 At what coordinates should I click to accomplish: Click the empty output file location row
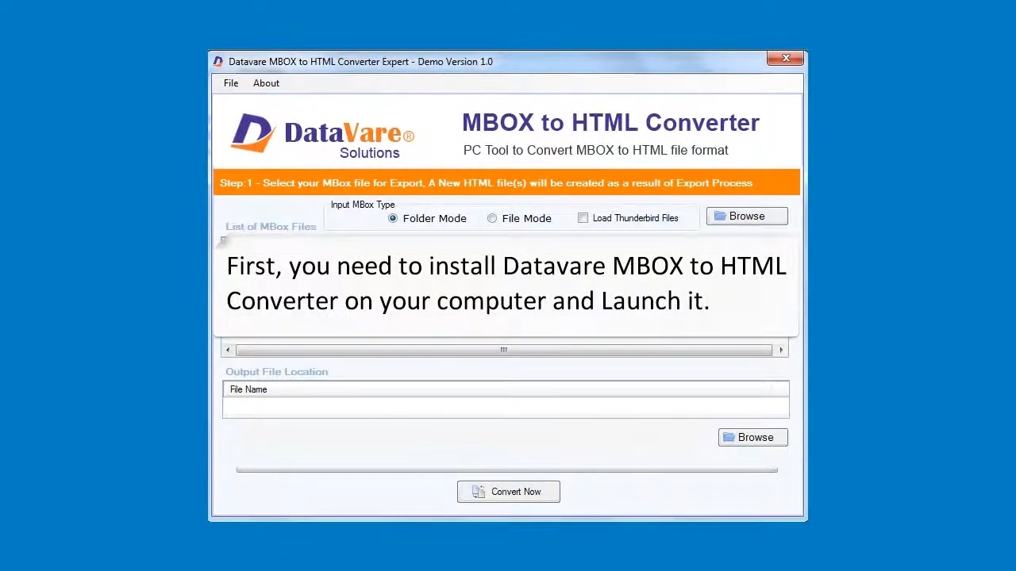tap(506, 407)
